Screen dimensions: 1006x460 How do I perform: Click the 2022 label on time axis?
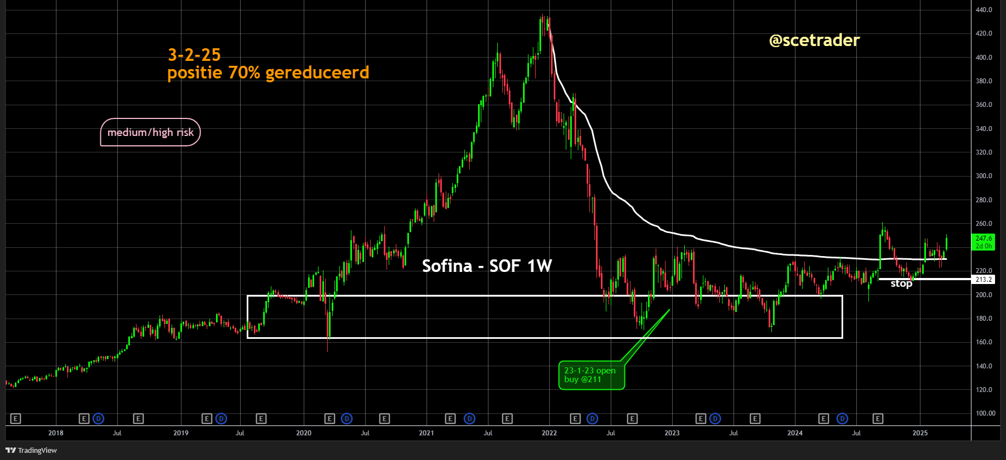(x=549, y=433)
